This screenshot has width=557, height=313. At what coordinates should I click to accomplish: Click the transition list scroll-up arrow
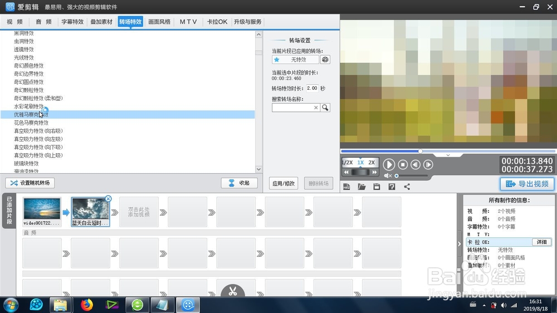pos(258,35)
